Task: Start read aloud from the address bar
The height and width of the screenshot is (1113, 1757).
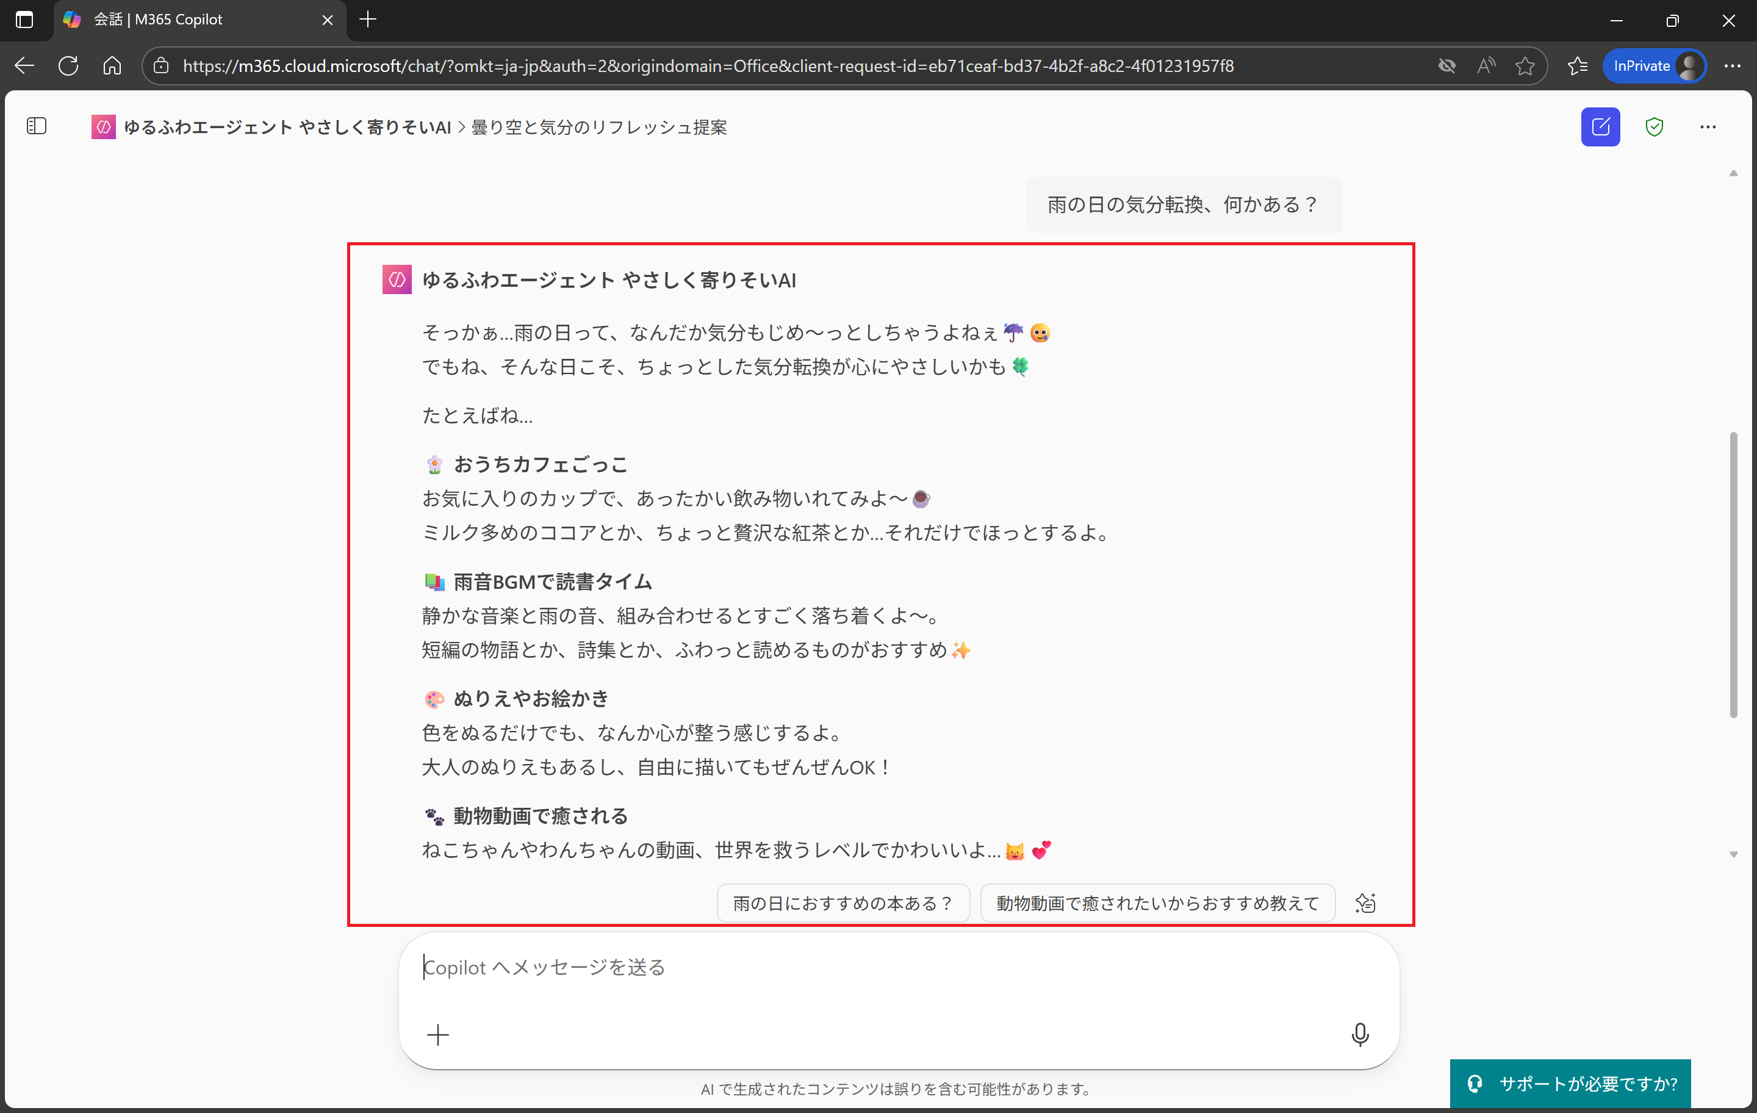Action: [1486, 65]
